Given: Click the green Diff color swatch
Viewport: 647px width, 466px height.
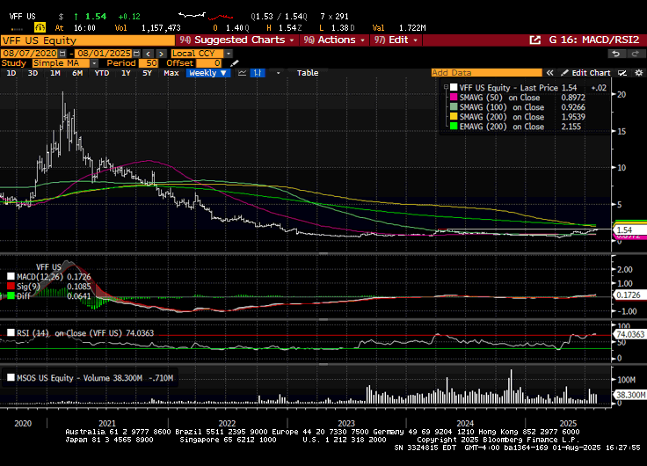Looking at the screenshot, I should (11, 296).
